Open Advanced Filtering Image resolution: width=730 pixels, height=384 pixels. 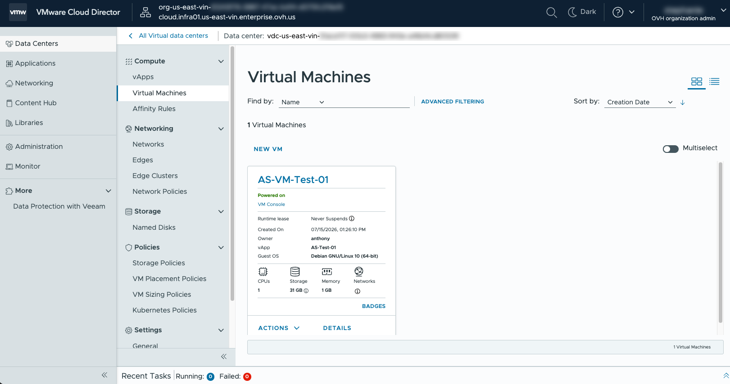click(453, 102)
